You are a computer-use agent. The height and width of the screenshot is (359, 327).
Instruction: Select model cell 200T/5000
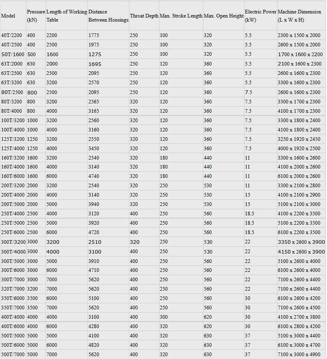pyautogui.click(x=13, y=204)
